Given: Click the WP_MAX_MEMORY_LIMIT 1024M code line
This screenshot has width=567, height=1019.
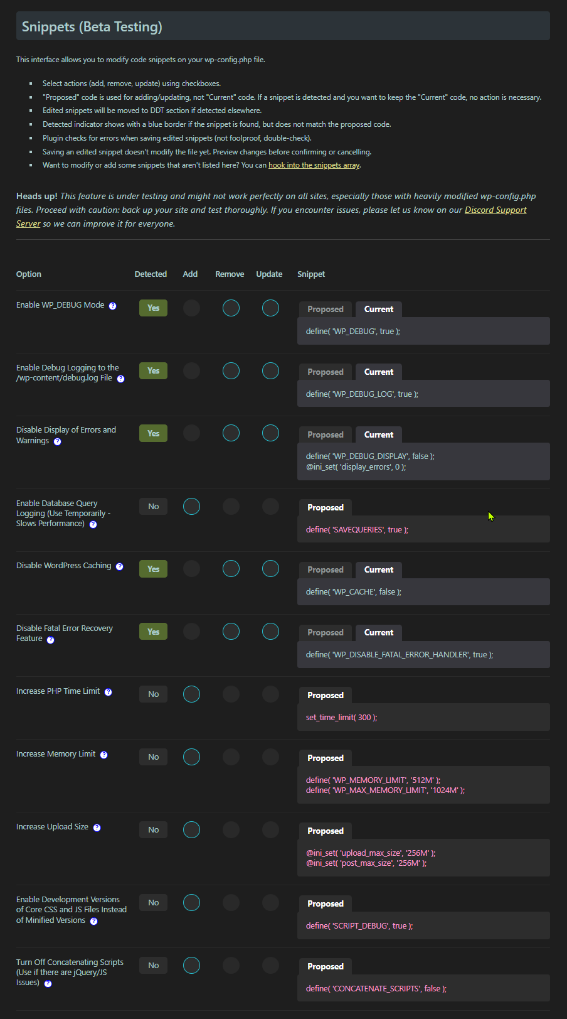Looking at the screenshot, I should (385, 790).
